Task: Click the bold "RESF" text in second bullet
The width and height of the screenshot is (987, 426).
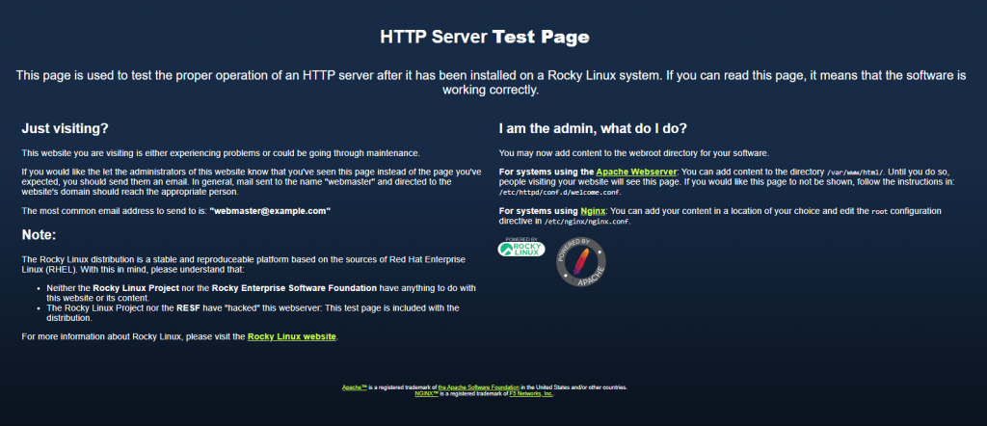Action: tap(189, 307)
